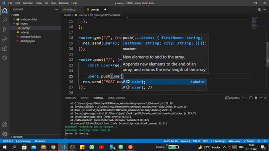Change indentation Spaces: 4

[x=185, y=141]
